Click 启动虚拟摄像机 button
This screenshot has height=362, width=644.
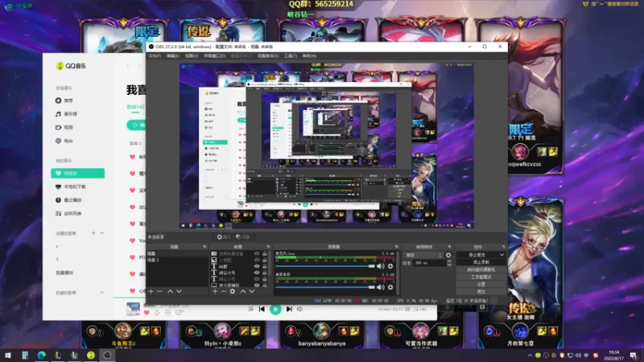coord(481,269)
